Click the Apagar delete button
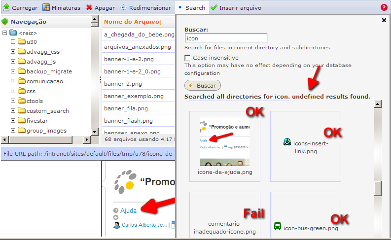 [x=101, y=8]
